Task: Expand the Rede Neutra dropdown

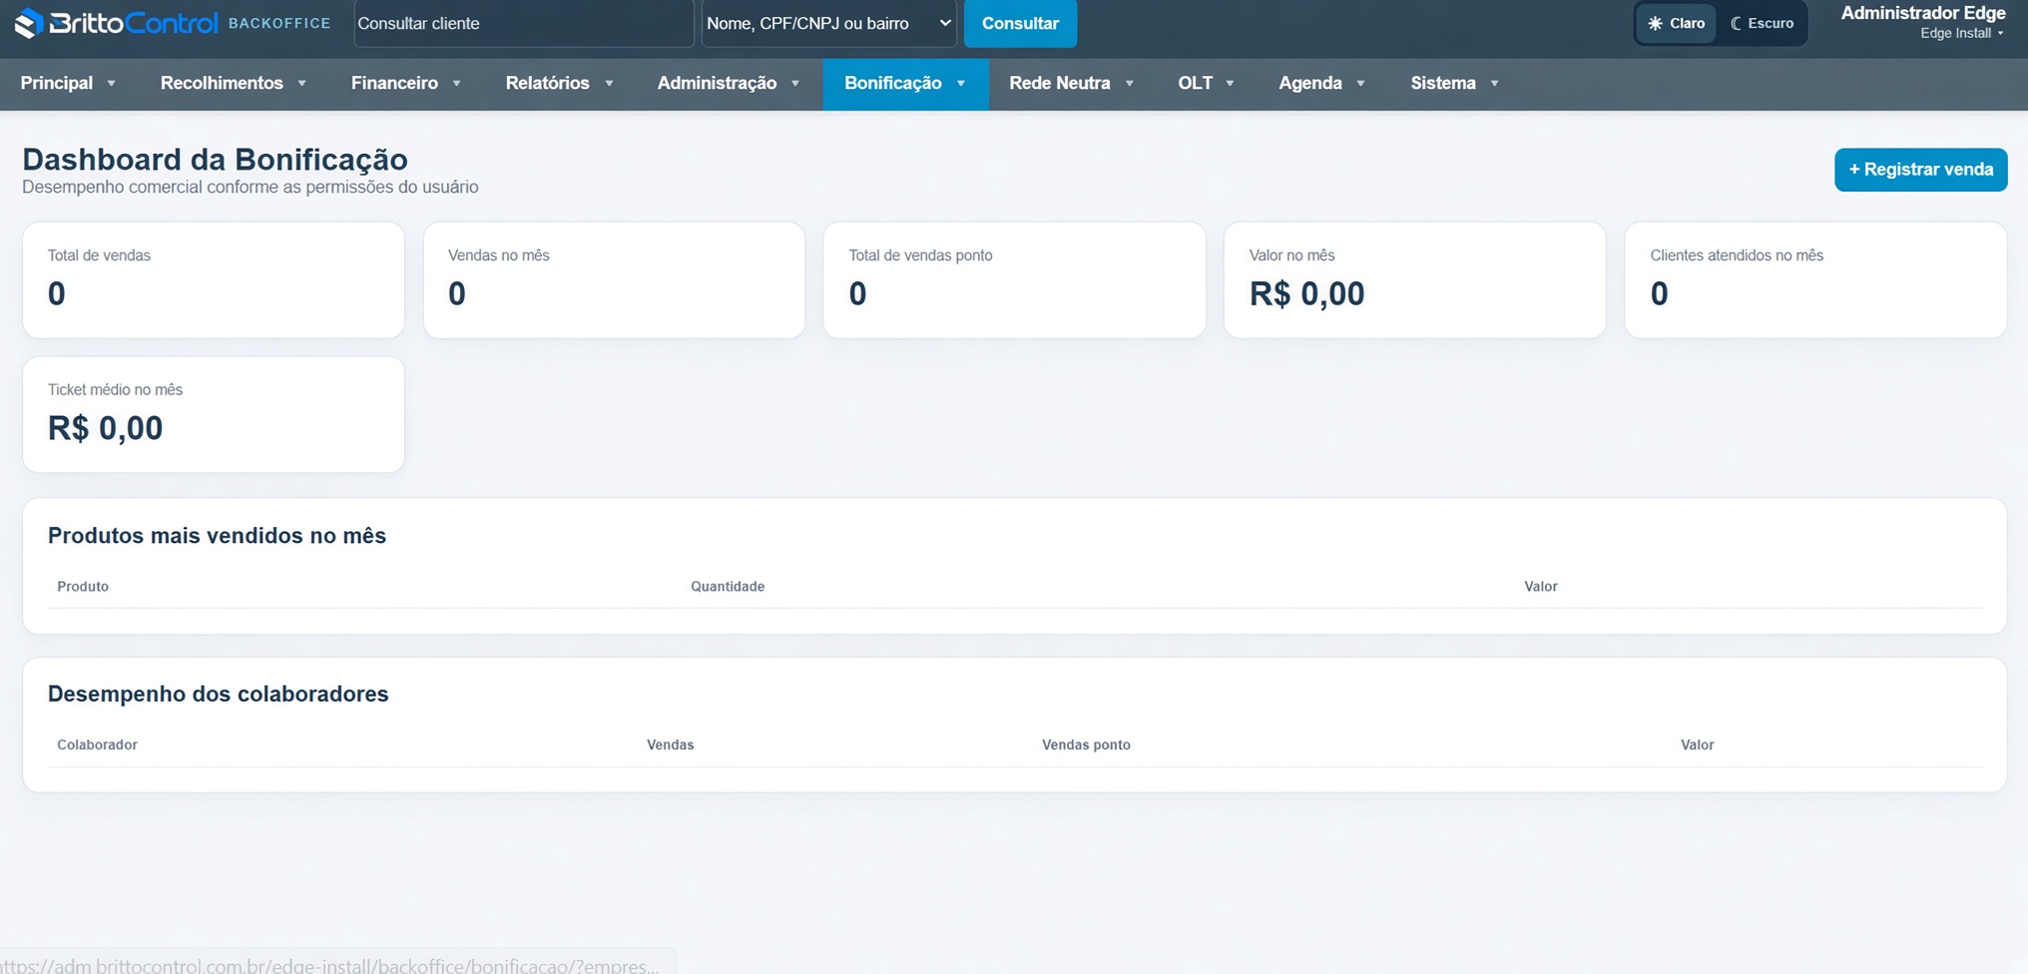Action: pyautogui.click(x=1071, y=83)
